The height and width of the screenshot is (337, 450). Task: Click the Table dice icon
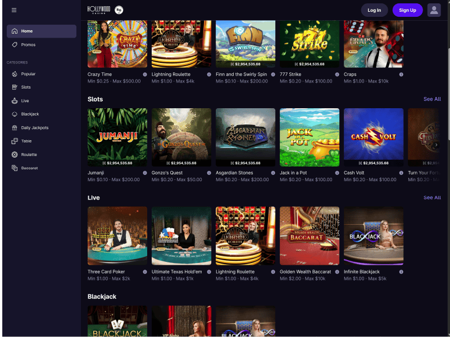(15, 141)
